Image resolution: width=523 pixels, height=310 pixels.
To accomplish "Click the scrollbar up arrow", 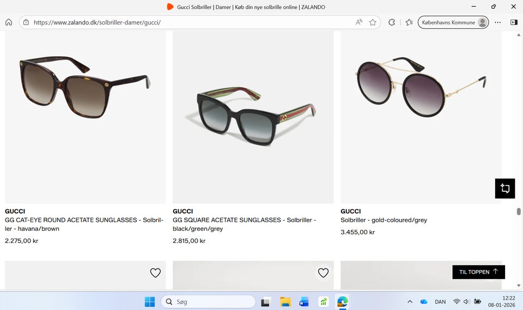I will tap(519, 35).
